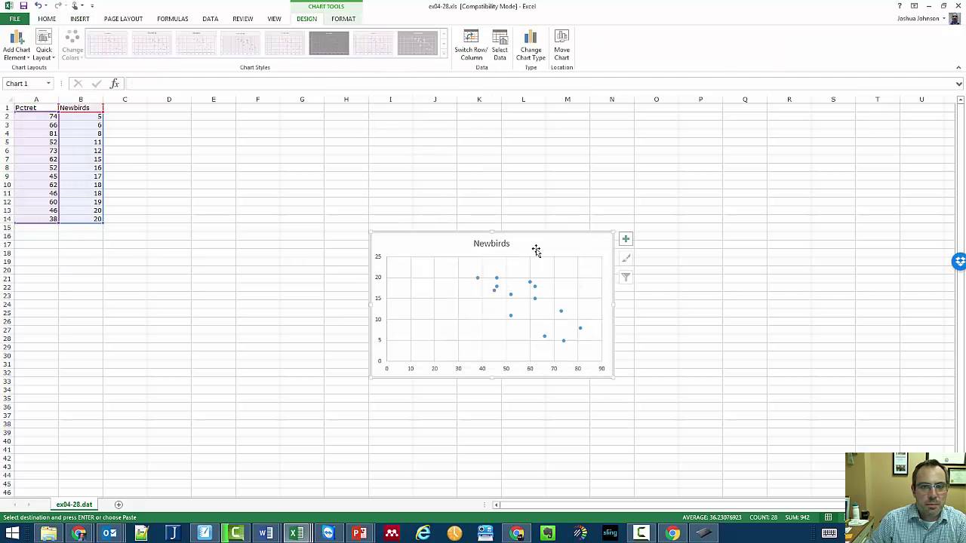Open Internet Explorer from the taskbar
Image resolution: width=966 pixels, height=543 pixels.
pyautogui.click(x=423, y=533)
